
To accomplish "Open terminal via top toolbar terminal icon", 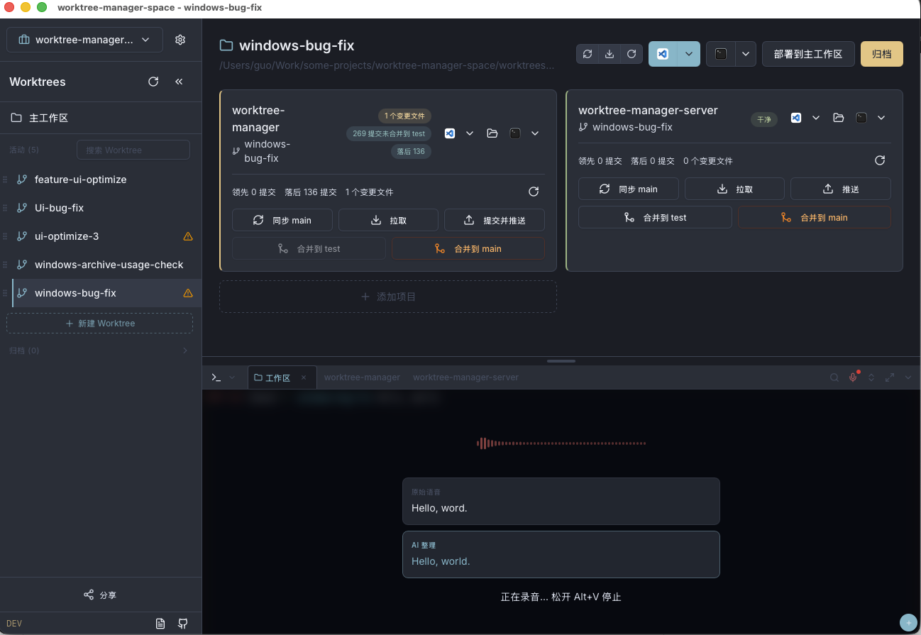I will pyautogui.click(x=721, y=54).
